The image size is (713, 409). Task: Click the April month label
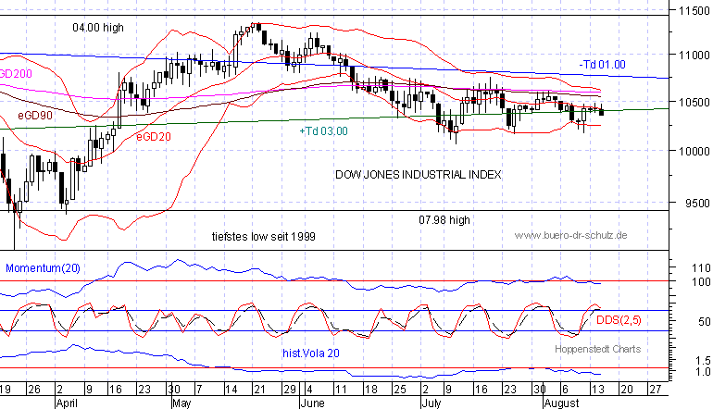[67, 403]
